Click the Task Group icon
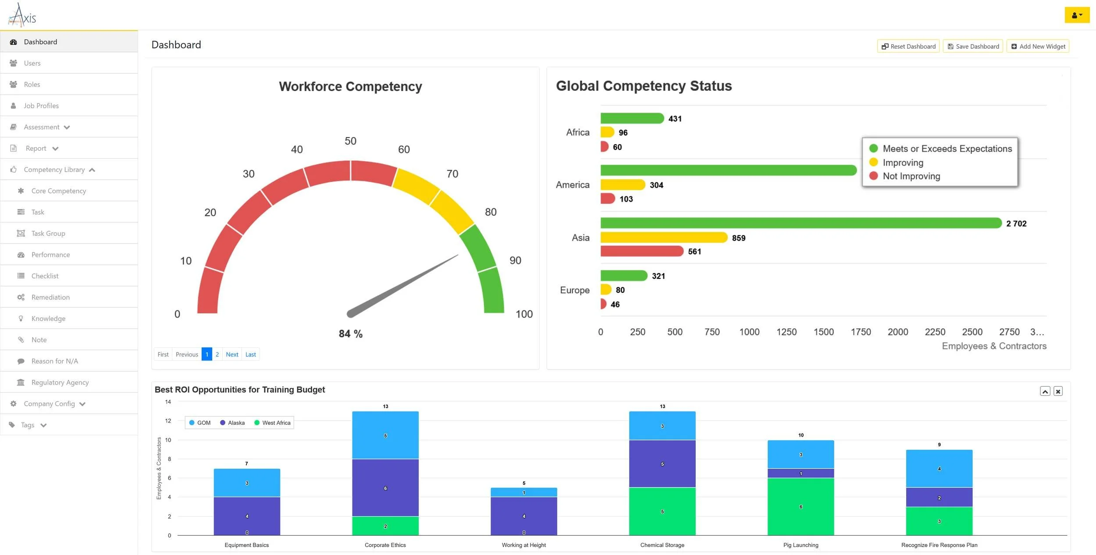The height and width of the screenshot is (555, 1096). [21, 233]
